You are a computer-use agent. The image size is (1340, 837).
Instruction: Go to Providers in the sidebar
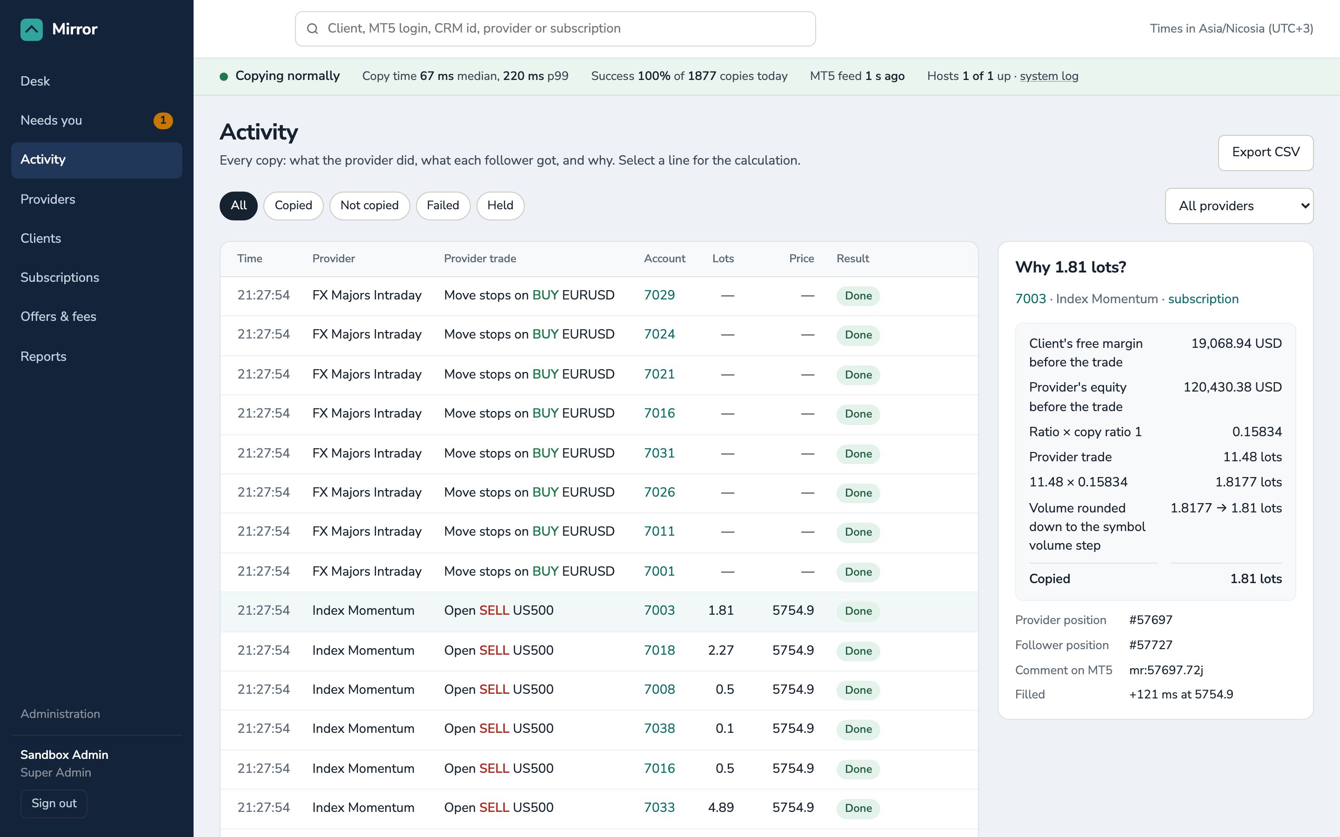[x=97, y=199]
